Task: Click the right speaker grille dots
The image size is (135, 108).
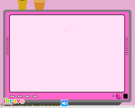Action: pyautogui.click(x=127, y=46)
